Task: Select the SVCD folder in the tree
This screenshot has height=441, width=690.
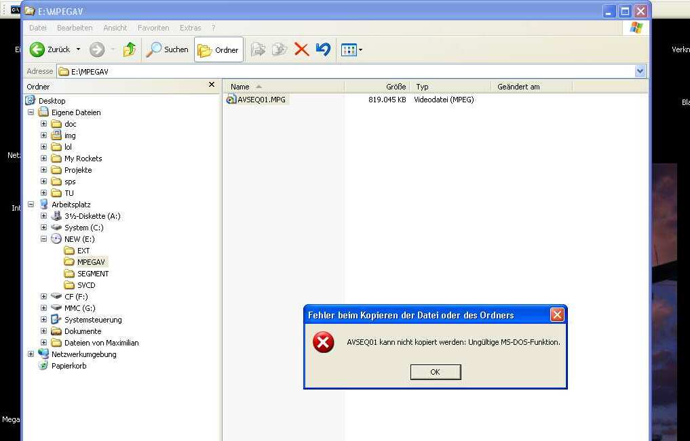Action: (88, 285)
